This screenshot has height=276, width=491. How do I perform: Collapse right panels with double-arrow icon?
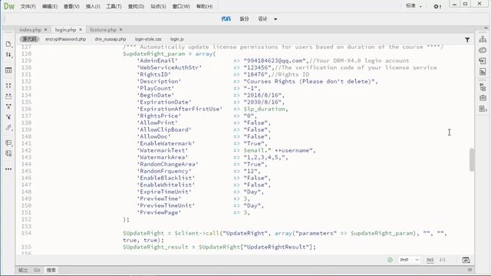486,28
